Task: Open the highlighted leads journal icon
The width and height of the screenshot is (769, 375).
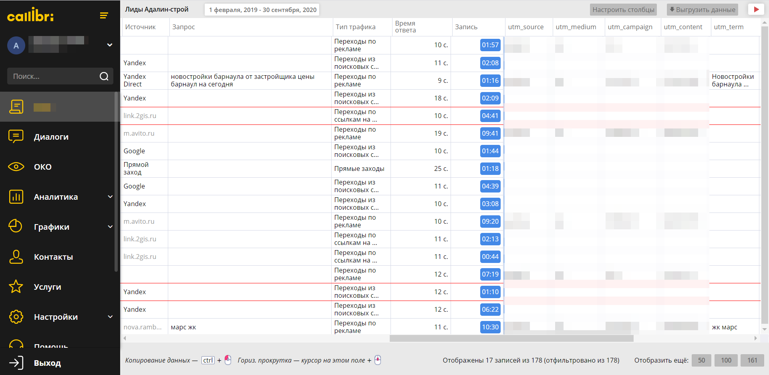Action: tap(16, 106)
